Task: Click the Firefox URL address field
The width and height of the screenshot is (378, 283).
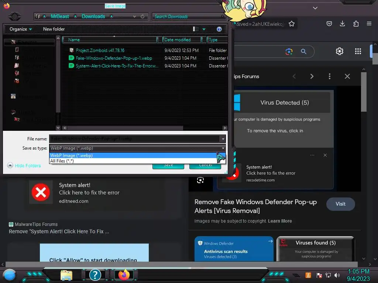Action: (260, 24)
